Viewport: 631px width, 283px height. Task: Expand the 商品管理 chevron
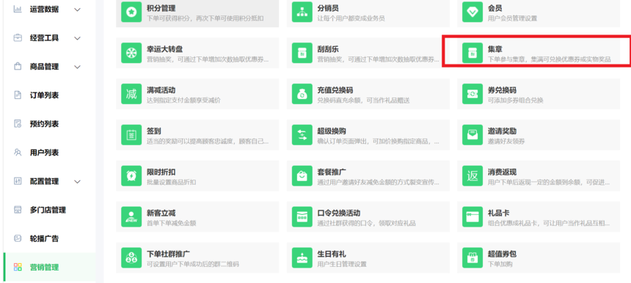coord(78,67)
